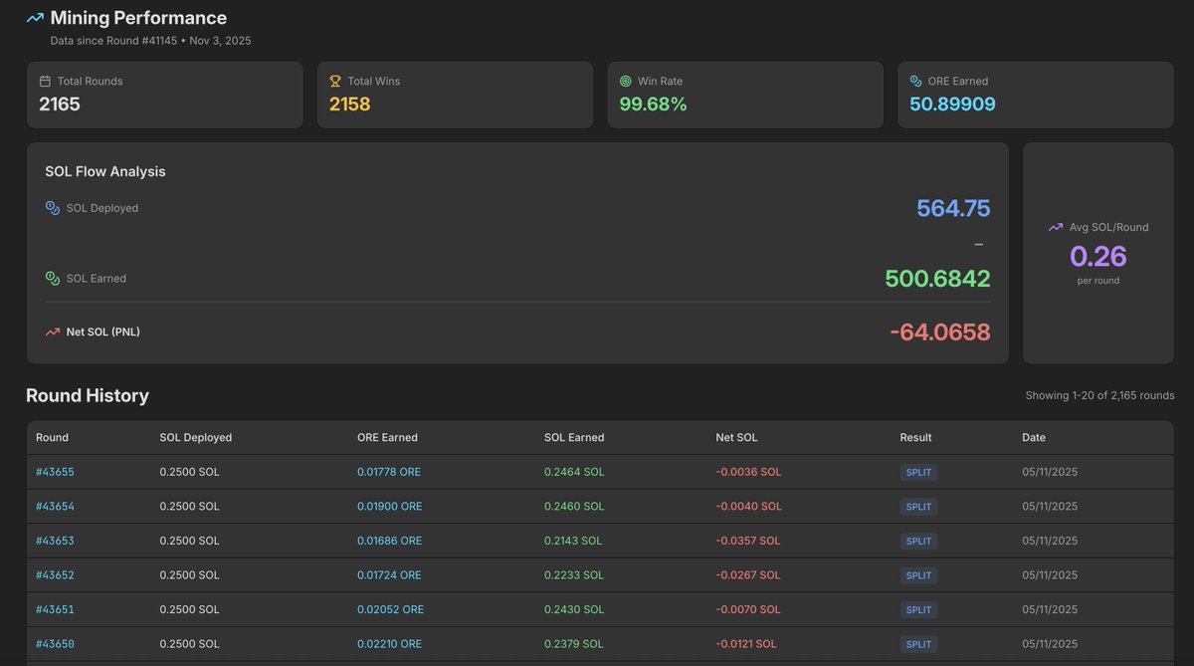The width and height of the screenshot is (1194, 666).
Task: Click the SOL Flow Analysis heading
Action: 105,171
